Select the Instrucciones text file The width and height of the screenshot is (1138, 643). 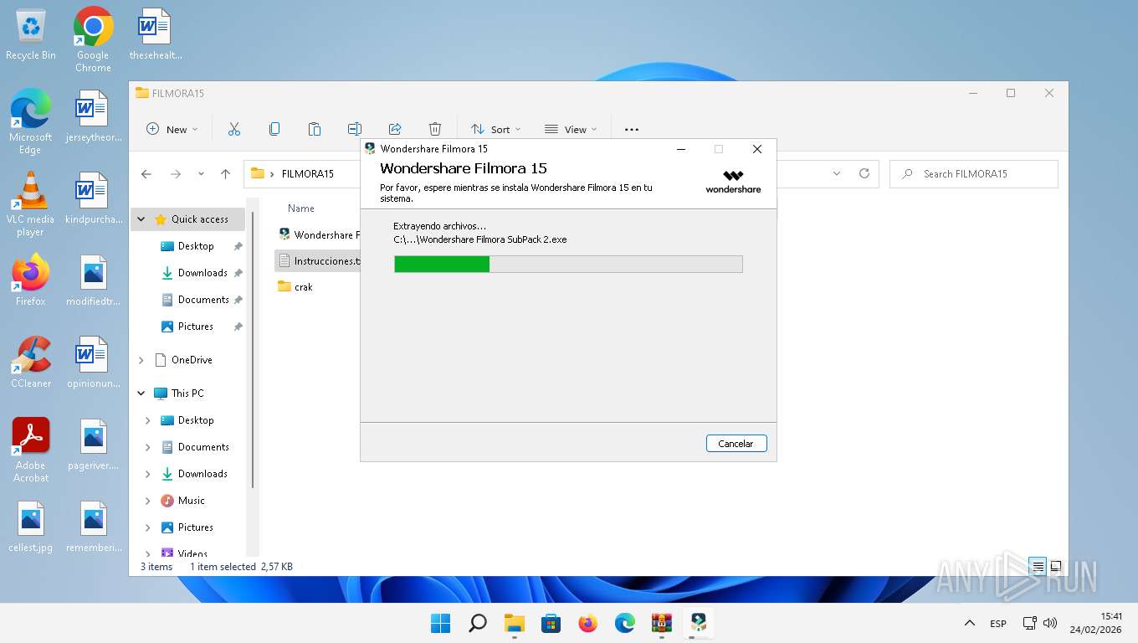318,261
